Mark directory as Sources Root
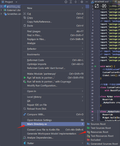The width and height of the screenshot is (120, 146). [x=103, y=124]
